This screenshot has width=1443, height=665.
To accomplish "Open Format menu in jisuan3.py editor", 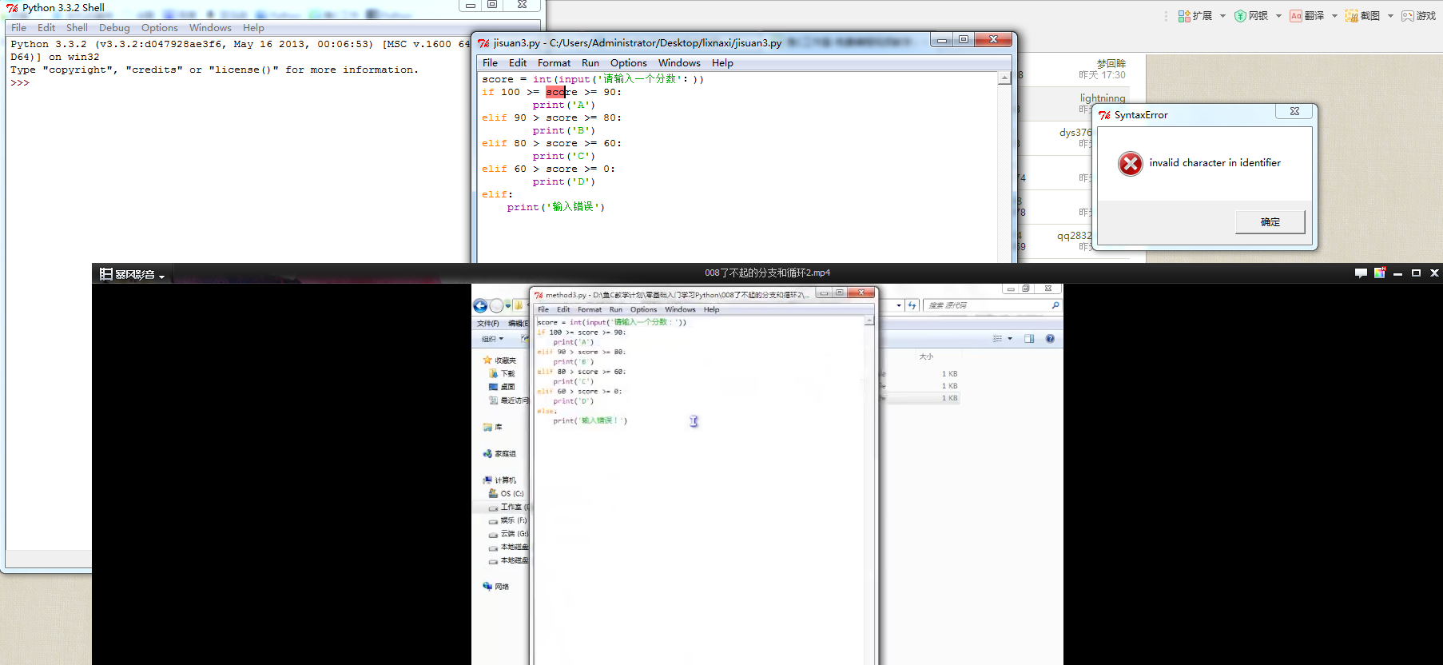I will click(x=554, y=63).
